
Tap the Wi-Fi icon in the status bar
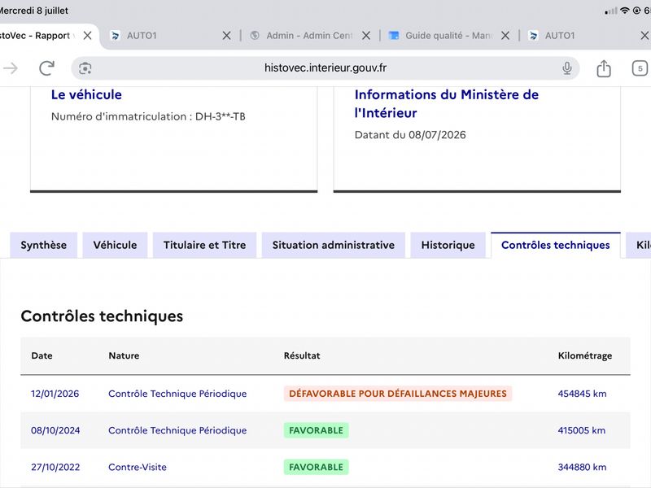click(624, 11)
